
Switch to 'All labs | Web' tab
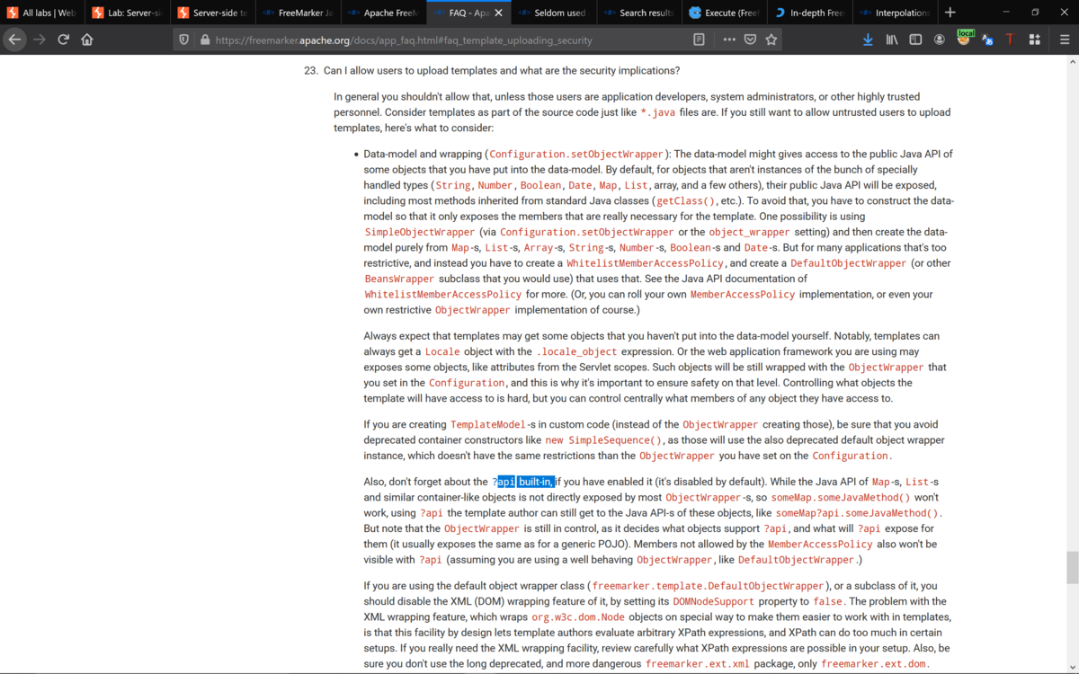point(42,13)
